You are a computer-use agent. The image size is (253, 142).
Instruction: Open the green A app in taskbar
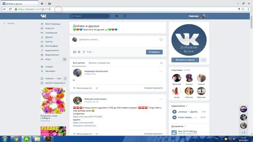pyautogui.click(x=26, y=139)
